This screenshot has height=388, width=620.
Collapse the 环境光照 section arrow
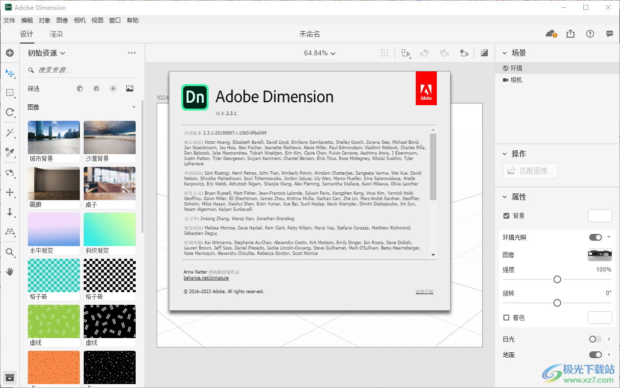coord(609,237)
